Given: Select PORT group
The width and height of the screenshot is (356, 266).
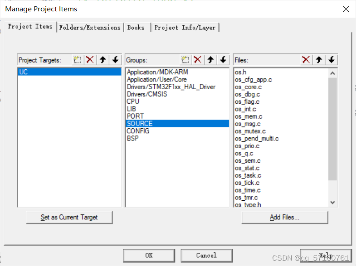Looking at the screenshot, I should pos(177,116).
